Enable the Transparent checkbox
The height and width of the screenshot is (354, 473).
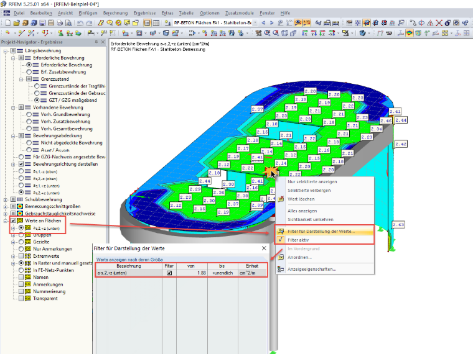click(x=21, y=299)
